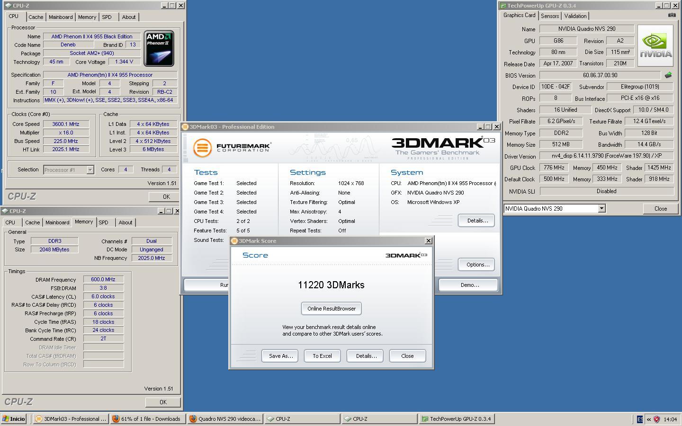Click Resolution 1024 x 768 setting value
This screenshot has width=682, height=426.
coord(351,183)
